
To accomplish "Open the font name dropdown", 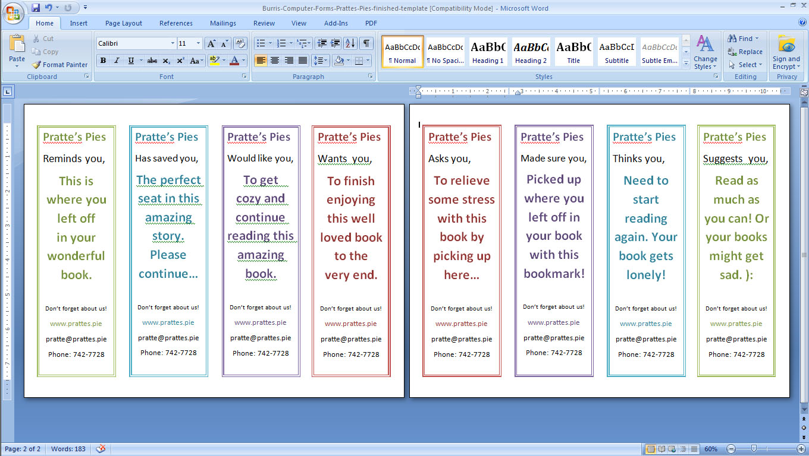I will [173, 43].
